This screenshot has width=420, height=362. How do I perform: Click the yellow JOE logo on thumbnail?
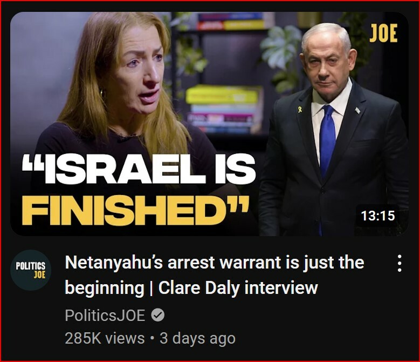[x=383, y=33]
